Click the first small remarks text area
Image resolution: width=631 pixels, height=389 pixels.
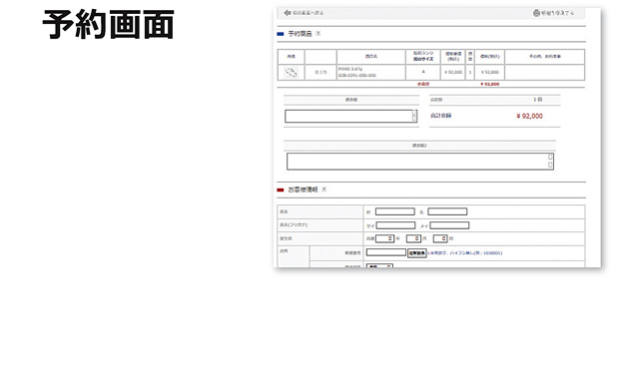coord(350,116)
